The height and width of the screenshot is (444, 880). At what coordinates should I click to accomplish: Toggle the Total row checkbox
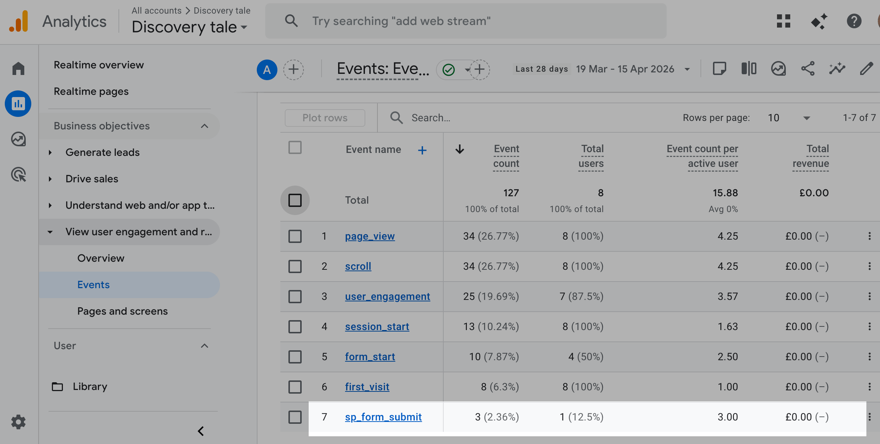coord(295,200)
